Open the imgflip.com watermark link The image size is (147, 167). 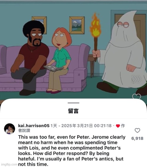pos(9,164)
